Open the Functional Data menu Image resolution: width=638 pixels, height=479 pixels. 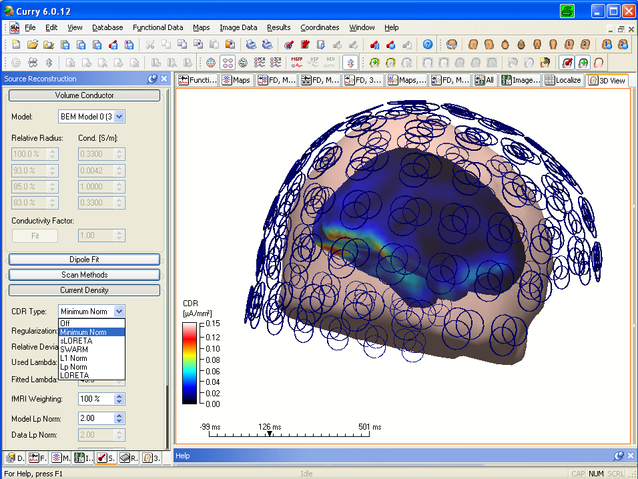coord(157,27)
